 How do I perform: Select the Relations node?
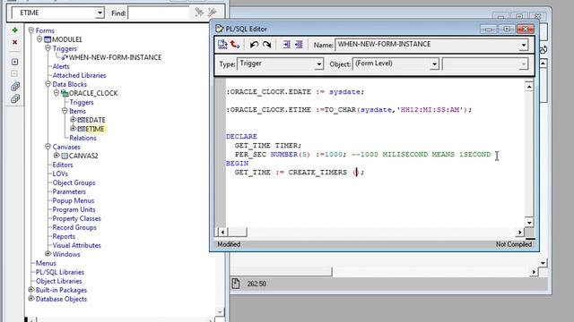pyautogui.click(x=83, y=138)
